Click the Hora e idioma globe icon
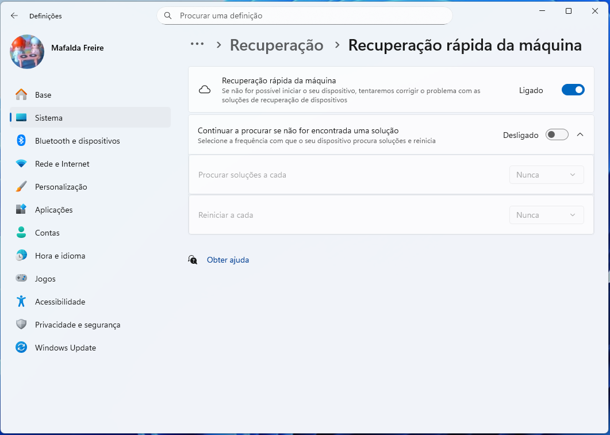Viewport: 610px width, 435px height. pos(21,256)
